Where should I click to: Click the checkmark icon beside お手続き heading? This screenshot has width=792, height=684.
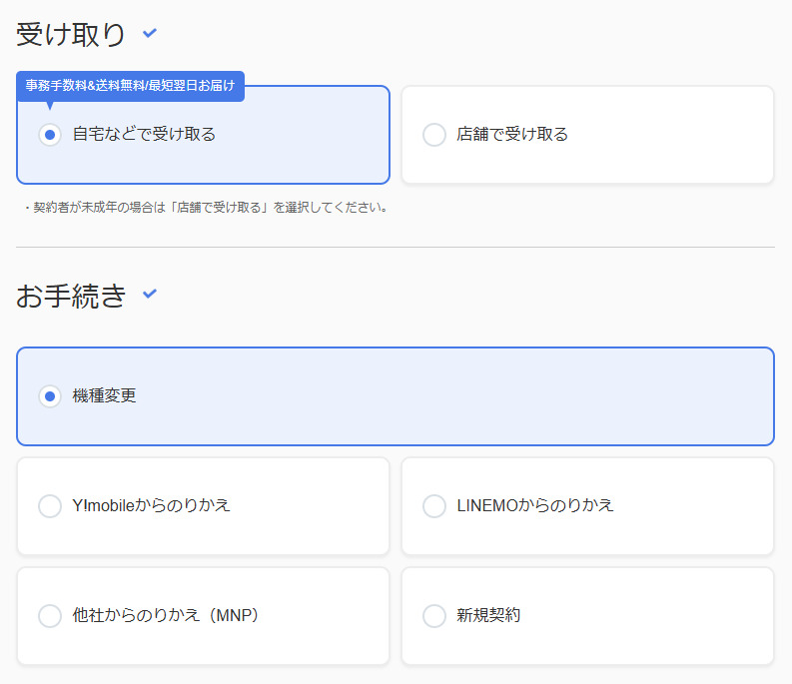click(x=150, y=294)
